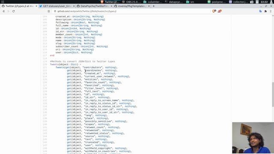Switch to the OBS 25.0 taskbar window
The width and height of the screenshot is (274, 154).
131,2
